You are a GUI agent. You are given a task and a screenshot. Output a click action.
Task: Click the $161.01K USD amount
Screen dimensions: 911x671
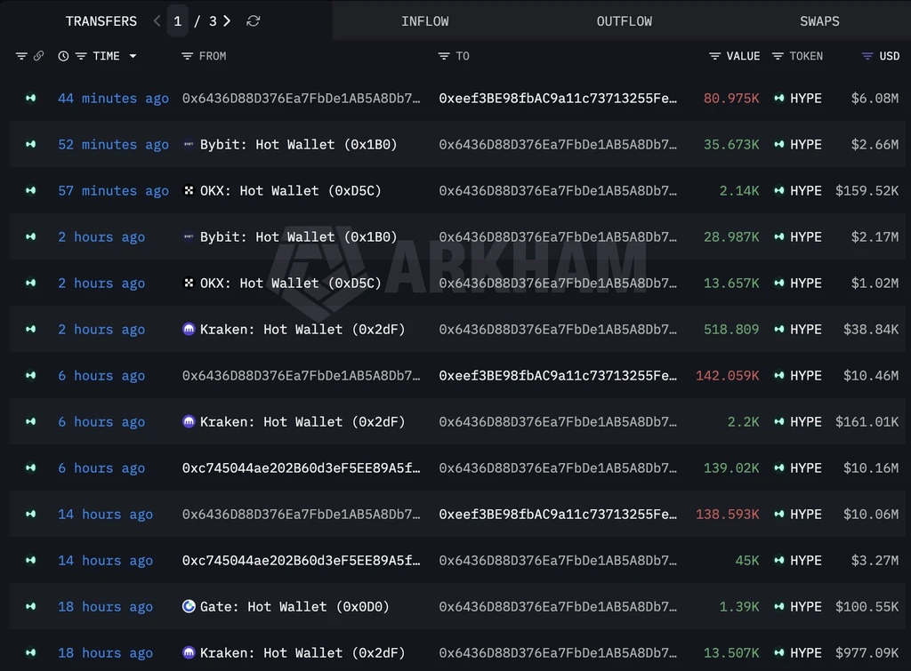(x=867, y=422)
